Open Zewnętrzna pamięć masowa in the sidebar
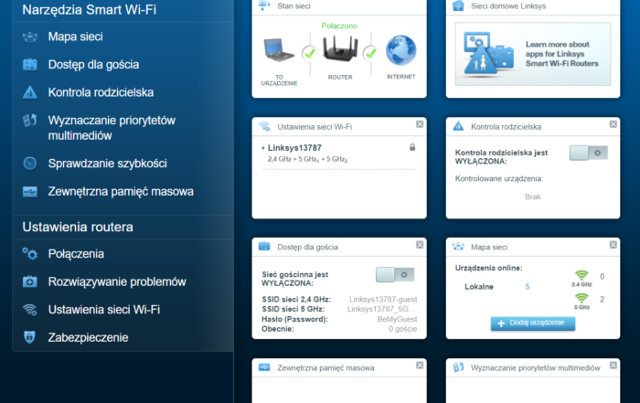 pos(123,191)
